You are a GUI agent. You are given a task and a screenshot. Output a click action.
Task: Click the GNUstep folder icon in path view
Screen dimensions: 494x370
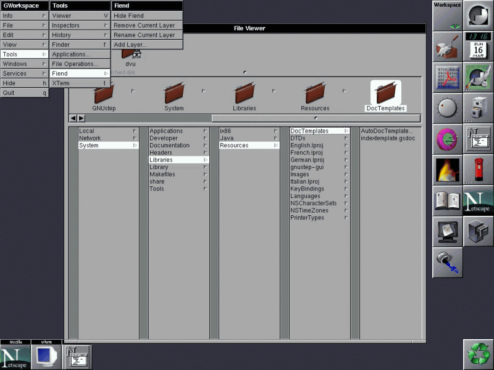click(104, 94)
